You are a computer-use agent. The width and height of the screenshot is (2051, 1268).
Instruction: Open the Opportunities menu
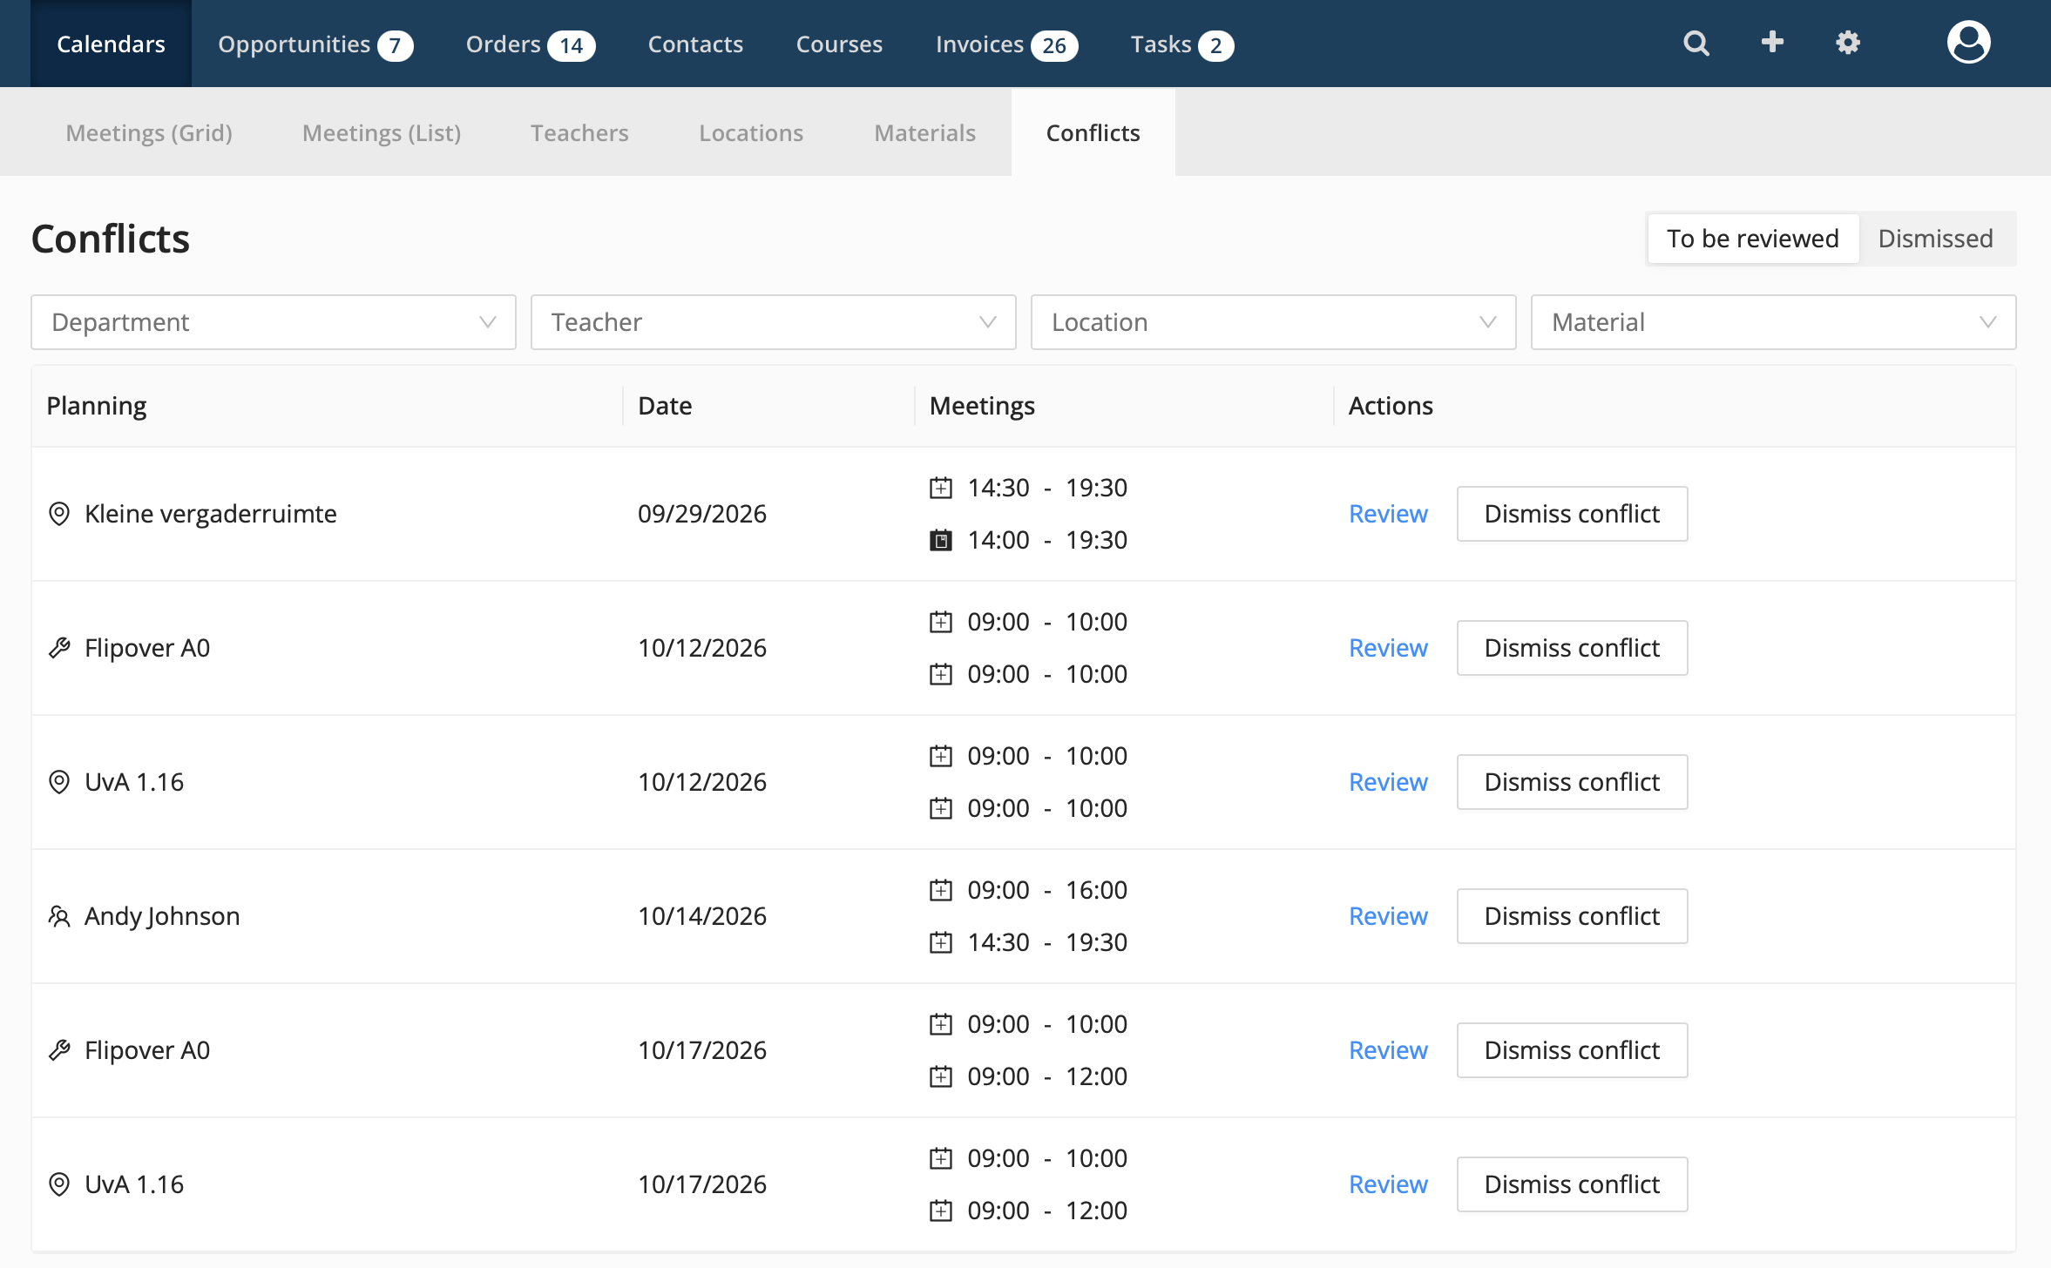click(315, 44)
